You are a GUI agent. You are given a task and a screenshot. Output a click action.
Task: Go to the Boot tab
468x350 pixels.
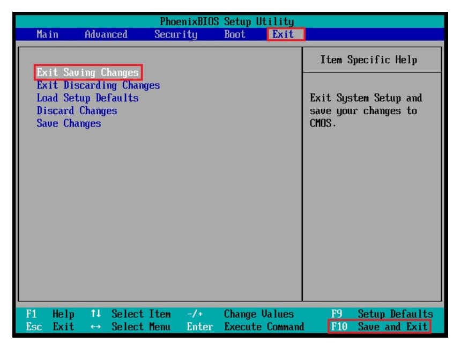[235, 34]
